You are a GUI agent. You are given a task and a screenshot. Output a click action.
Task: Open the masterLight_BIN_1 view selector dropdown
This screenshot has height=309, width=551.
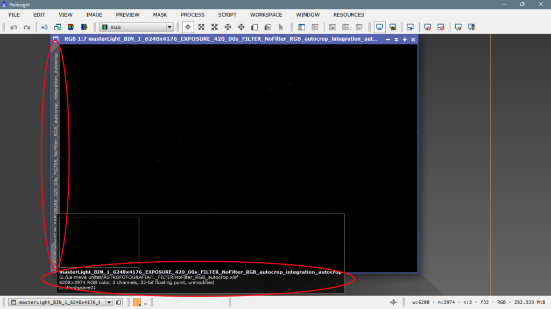pyautogui.click(x=60, y=302)
